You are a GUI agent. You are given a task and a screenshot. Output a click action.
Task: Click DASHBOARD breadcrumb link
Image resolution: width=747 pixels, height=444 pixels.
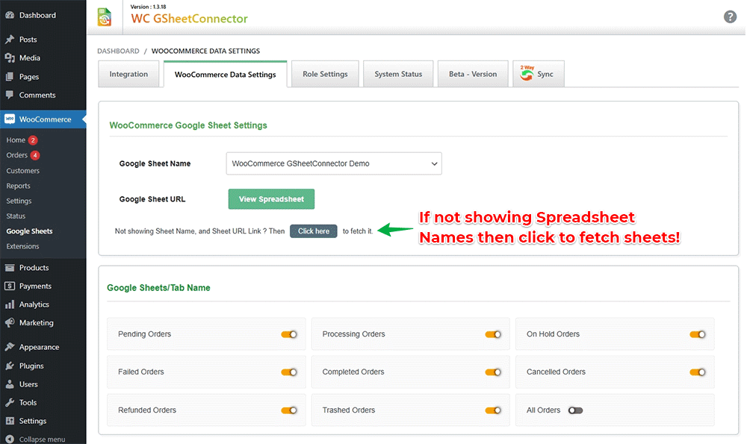pos(118,51)
